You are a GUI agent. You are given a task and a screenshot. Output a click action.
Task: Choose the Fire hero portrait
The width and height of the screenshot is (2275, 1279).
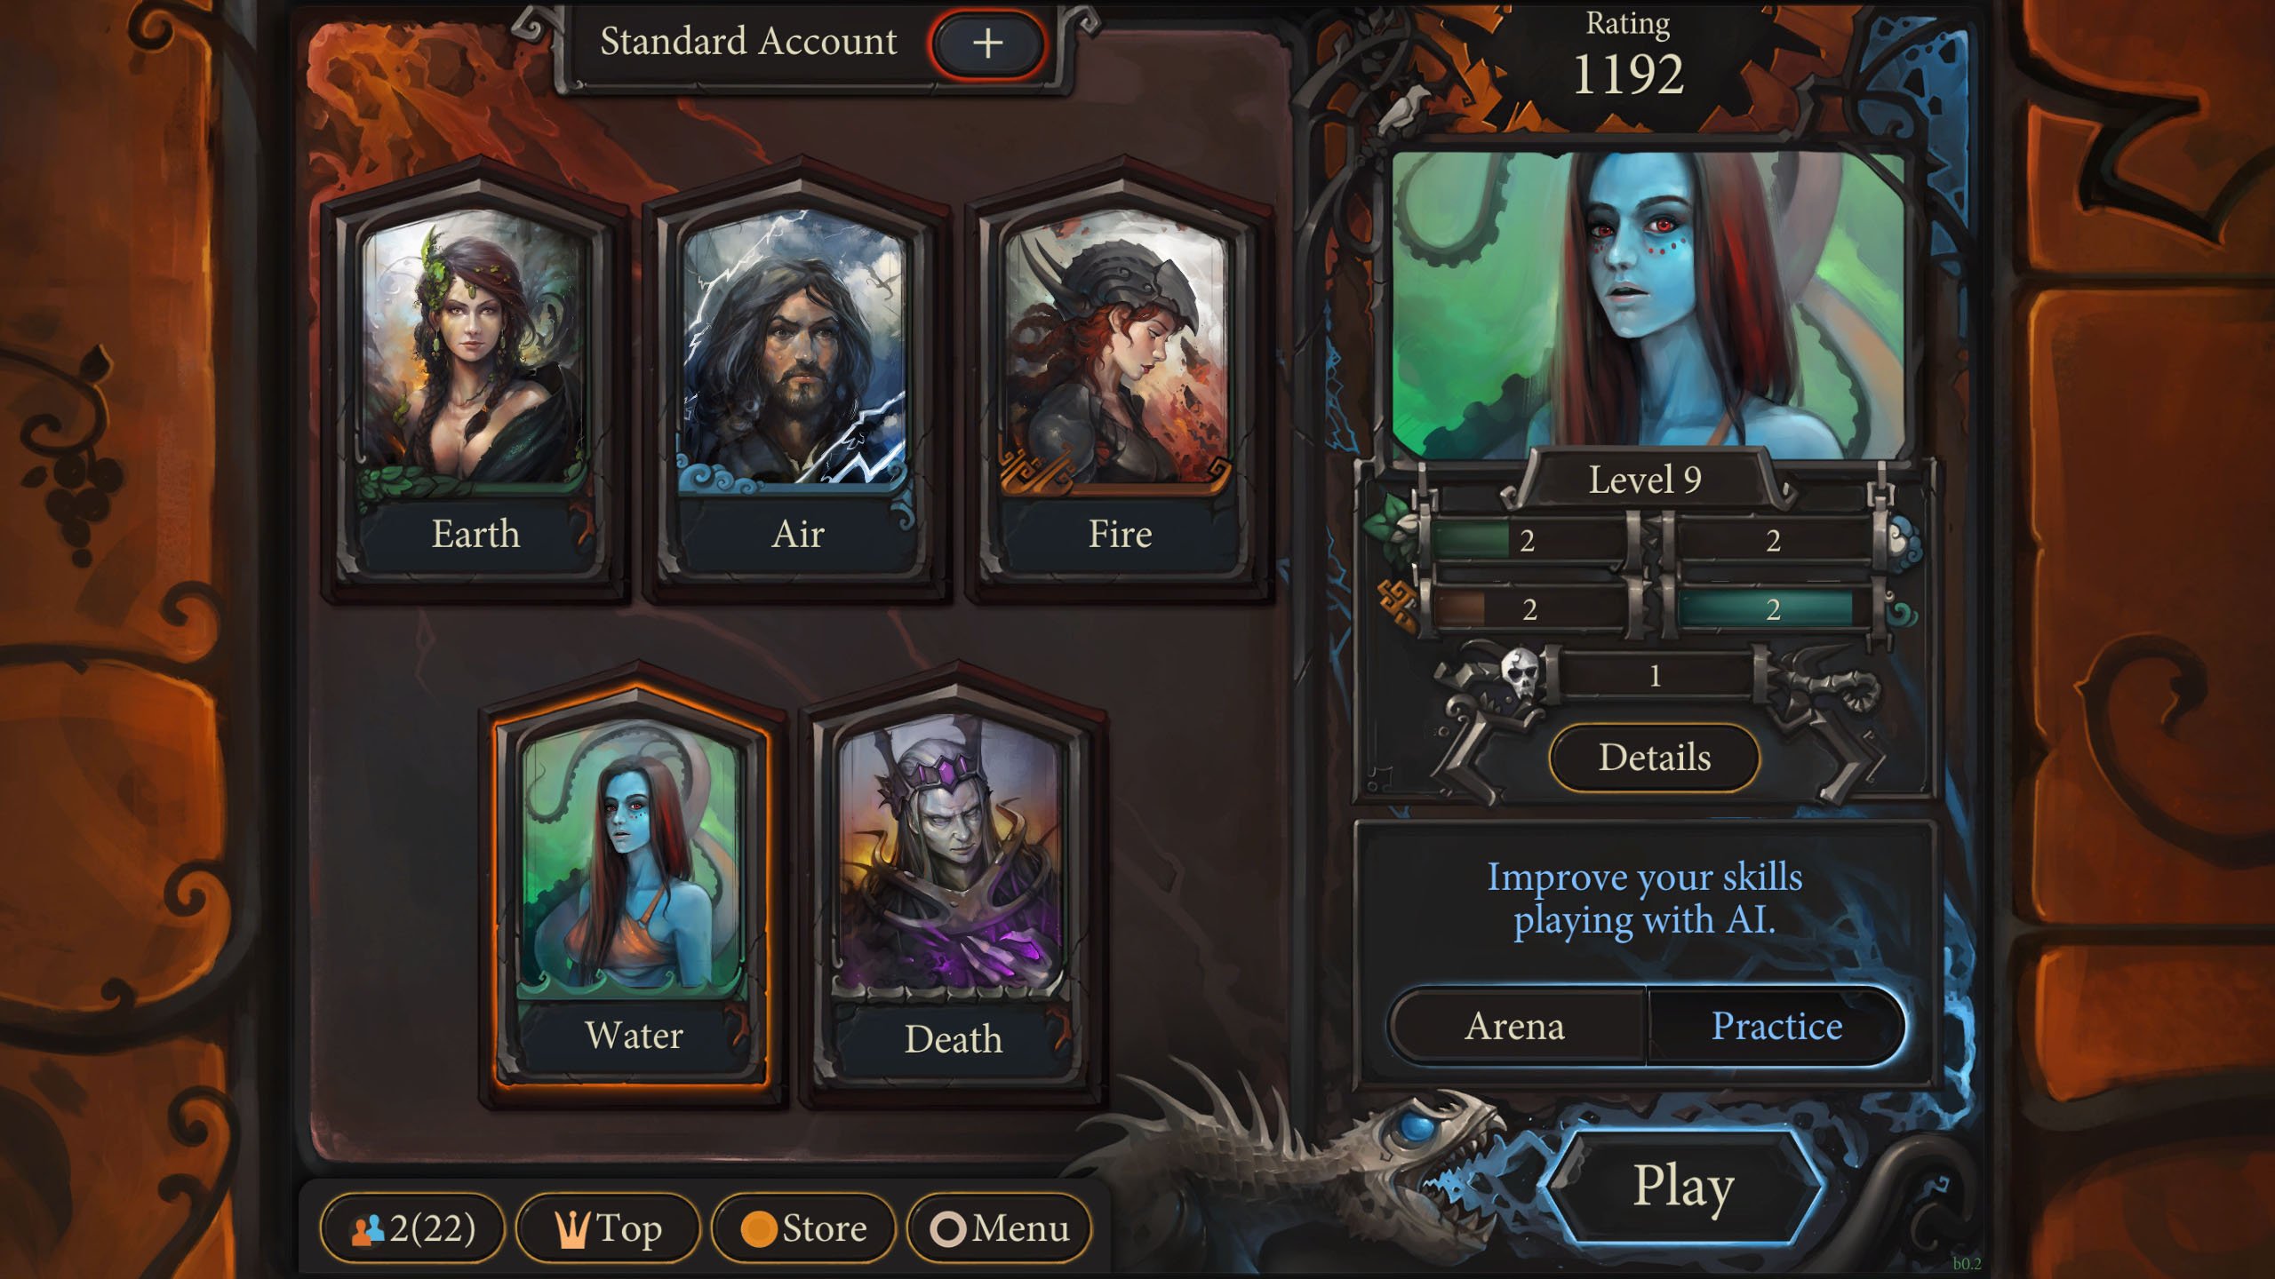[x=1120, y=351]
